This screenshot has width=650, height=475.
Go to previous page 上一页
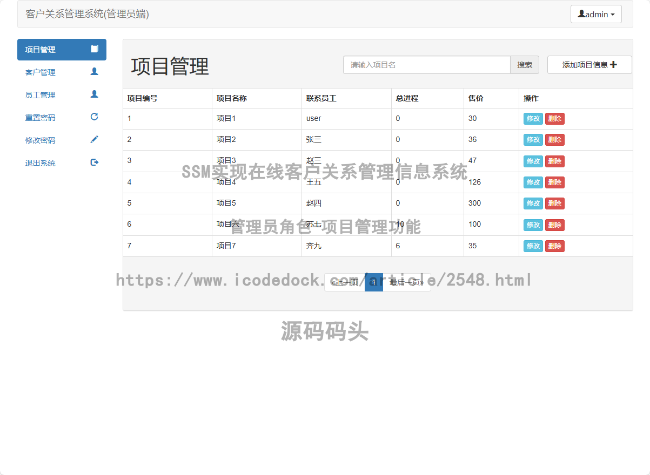click(345, 282)
